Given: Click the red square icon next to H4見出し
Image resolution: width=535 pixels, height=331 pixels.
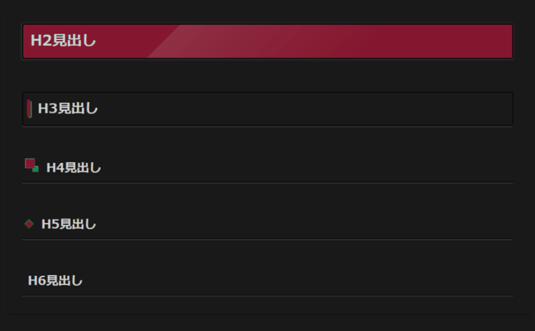Looking at the screenshot, I should click(30, 164).
